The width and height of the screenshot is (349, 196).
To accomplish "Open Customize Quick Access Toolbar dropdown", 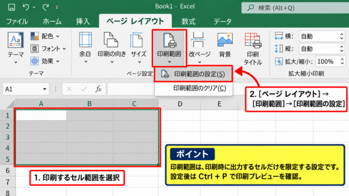I will pyautogui.click(x=57, y=7).
